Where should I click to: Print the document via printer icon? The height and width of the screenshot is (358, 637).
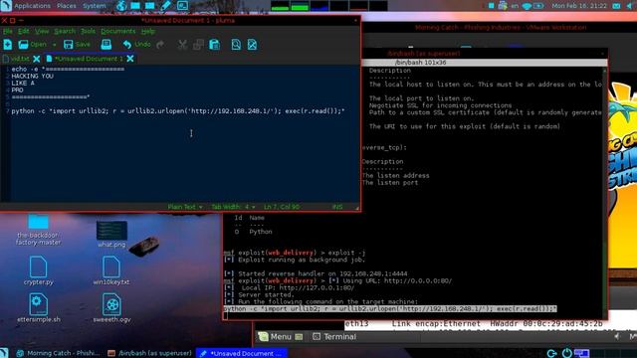tap(106, 45)
